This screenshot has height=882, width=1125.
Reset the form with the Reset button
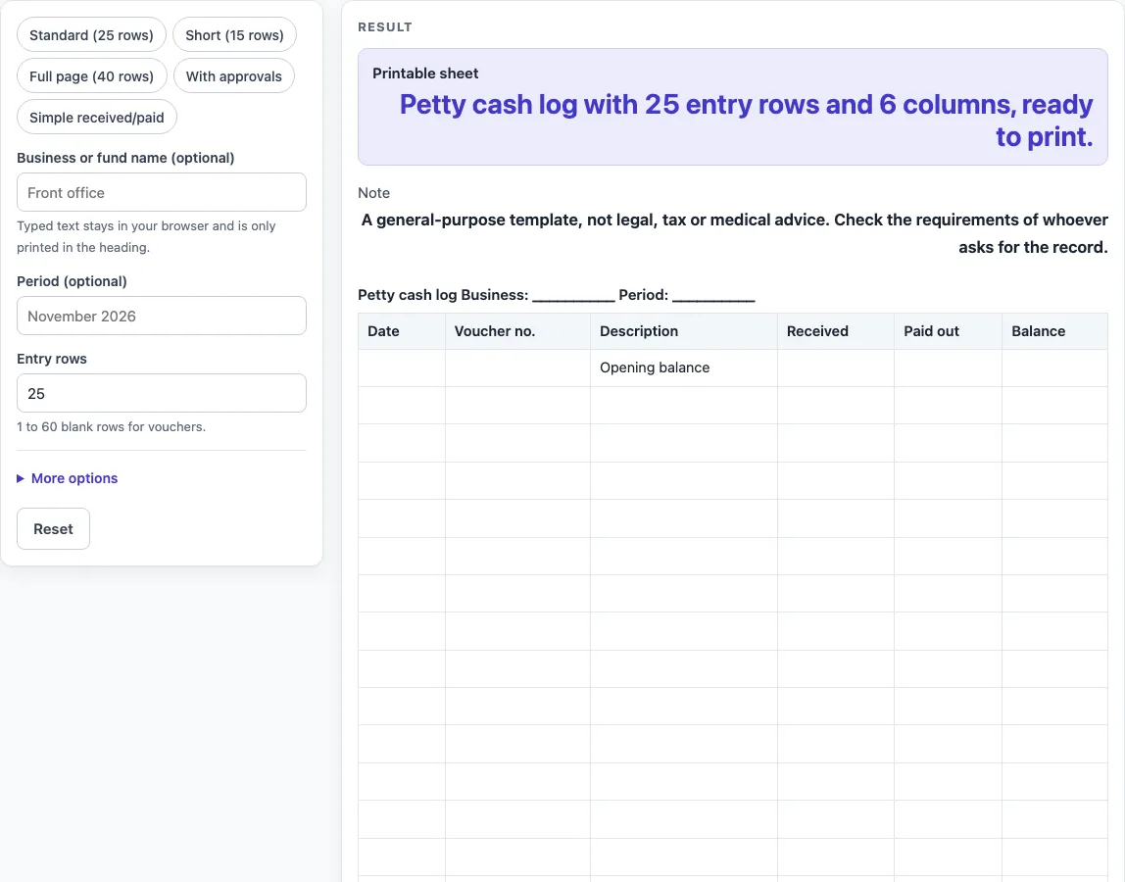click(53, 529)
